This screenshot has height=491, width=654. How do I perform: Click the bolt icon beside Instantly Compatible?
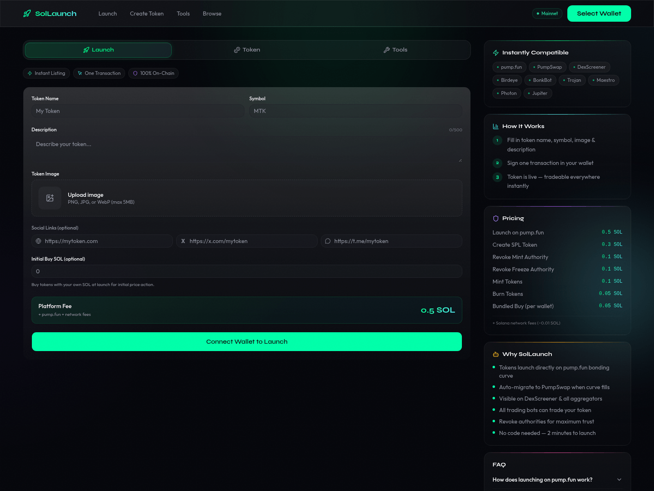[496, 53]
